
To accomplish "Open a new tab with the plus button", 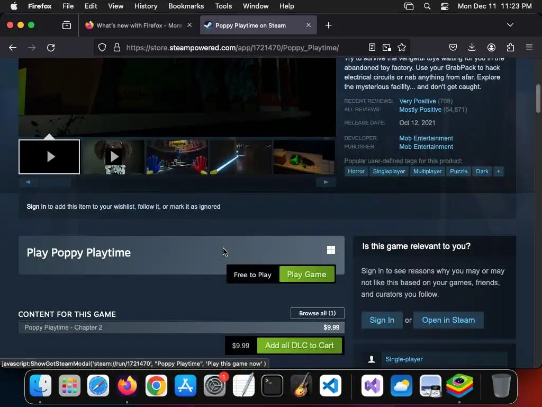I will [x=328, y=25].
